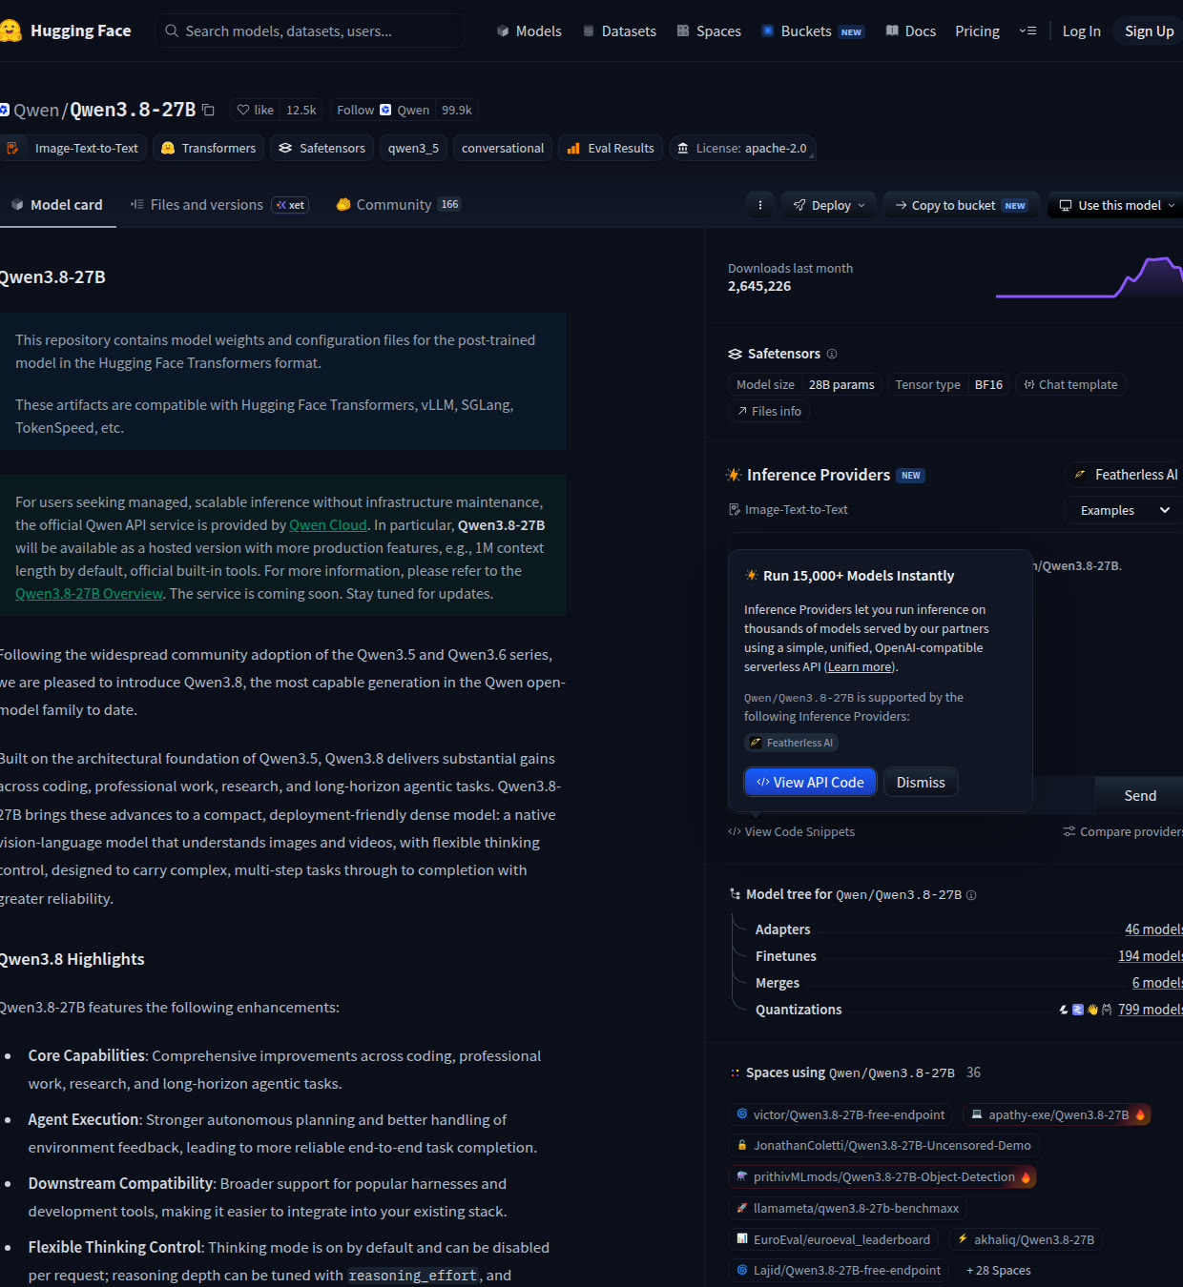Click the Safetensors tag

click(322, 148)
